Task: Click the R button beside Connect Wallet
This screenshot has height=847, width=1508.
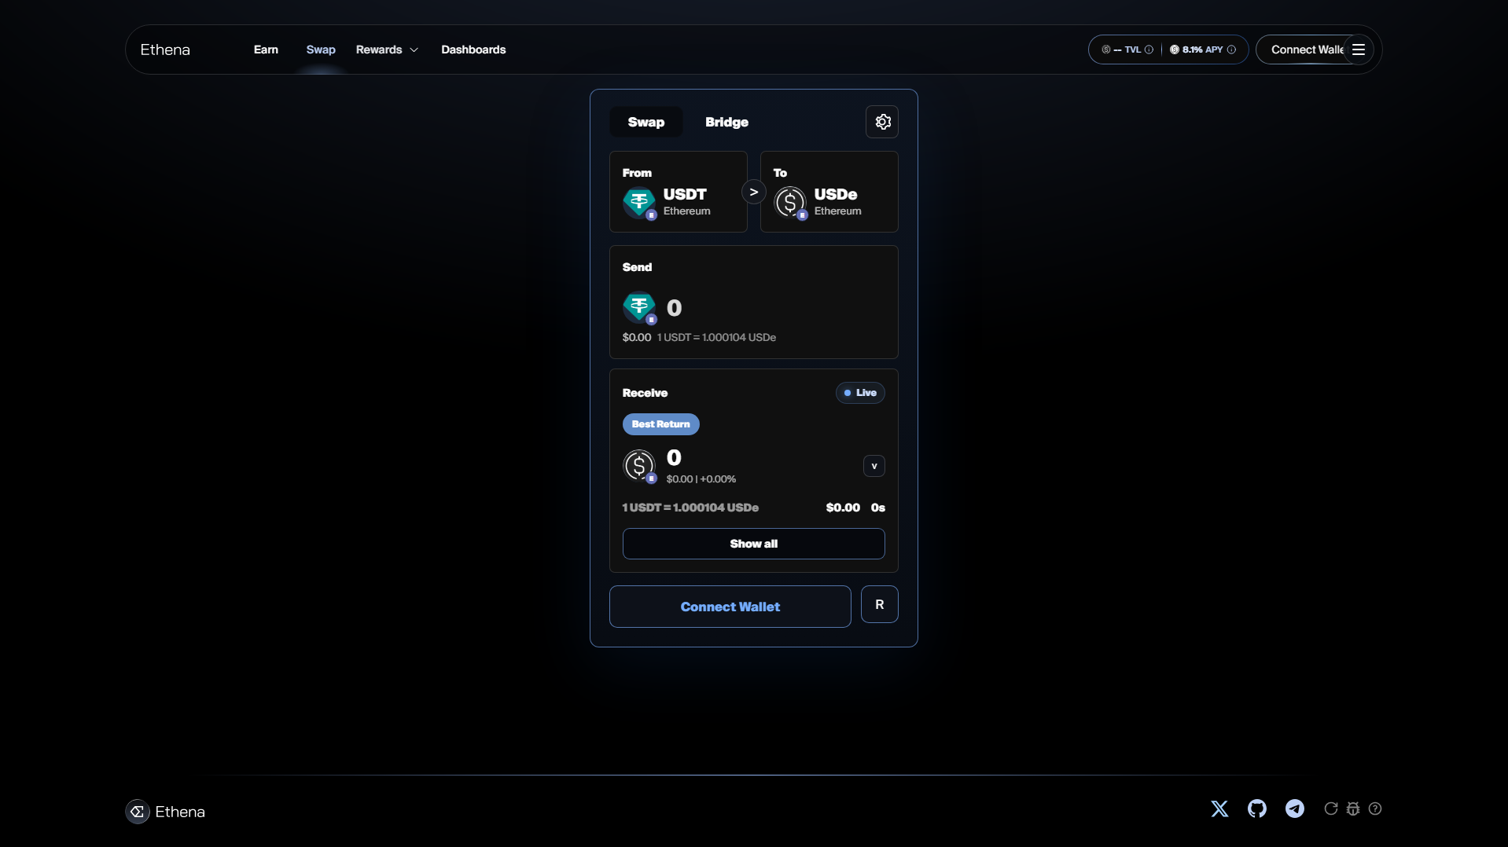Action: [x=879, y=604]
